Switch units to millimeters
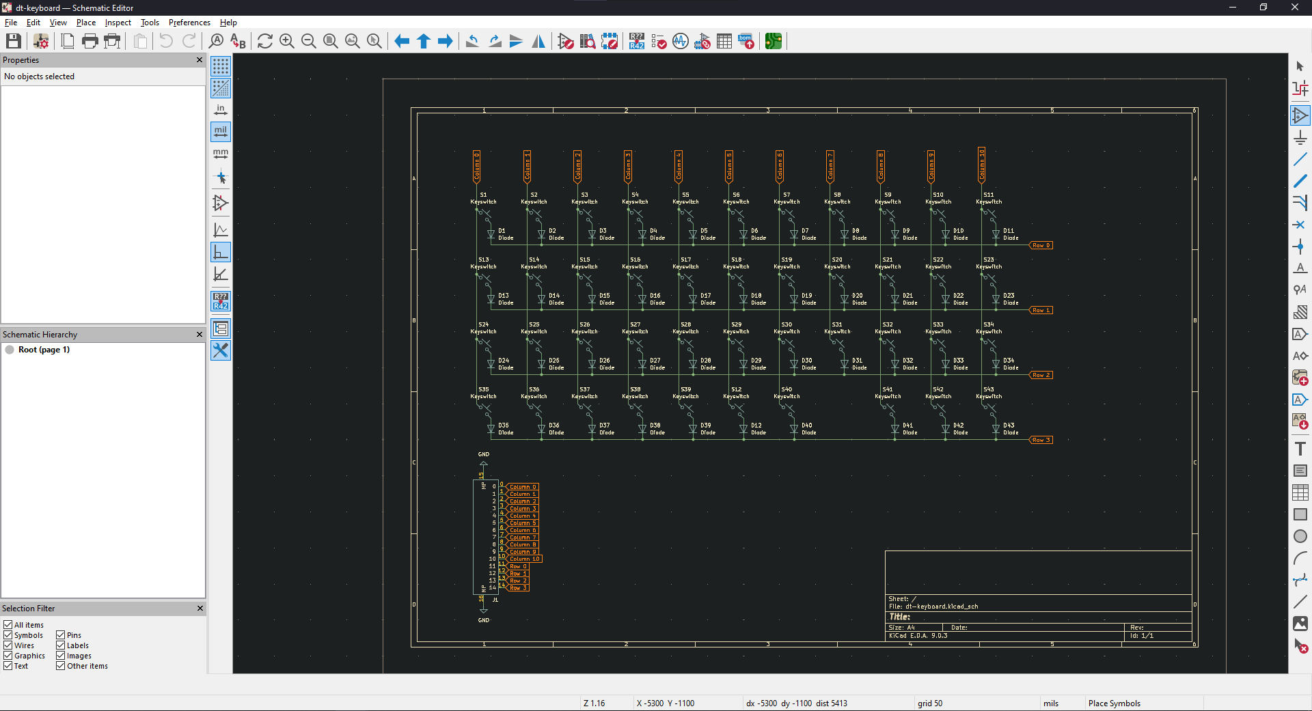This screenshot has width=1312, height=711. [x=221, y=154]
